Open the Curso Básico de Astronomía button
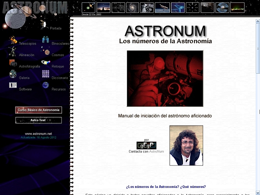The width and height of the screenshot is (260, 195). [39, 110]
